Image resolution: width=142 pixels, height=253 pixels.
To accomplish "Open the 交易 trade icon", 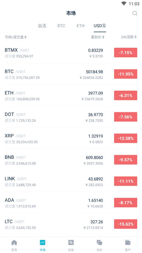I will [x=71, y=243].
